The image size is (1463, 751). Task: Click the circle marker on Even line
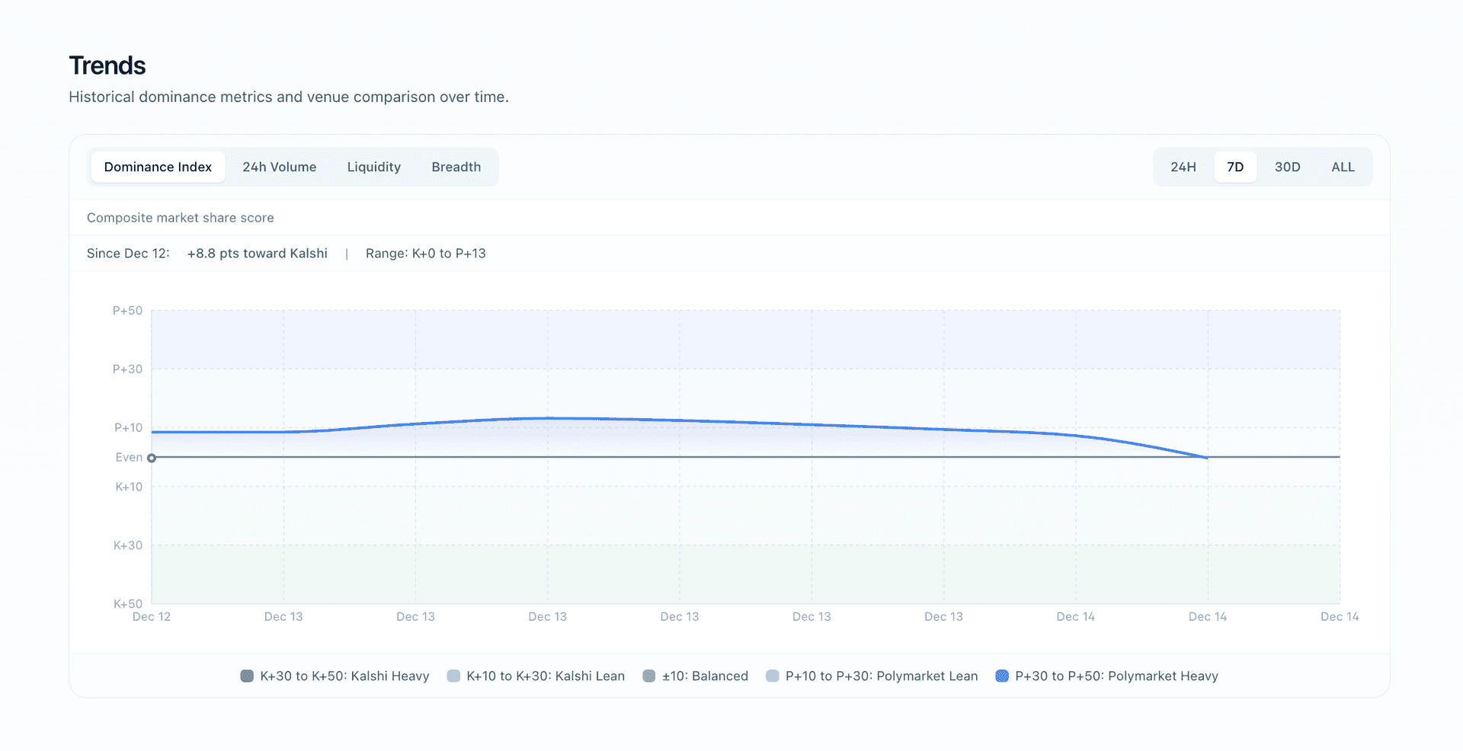[152, 458]
